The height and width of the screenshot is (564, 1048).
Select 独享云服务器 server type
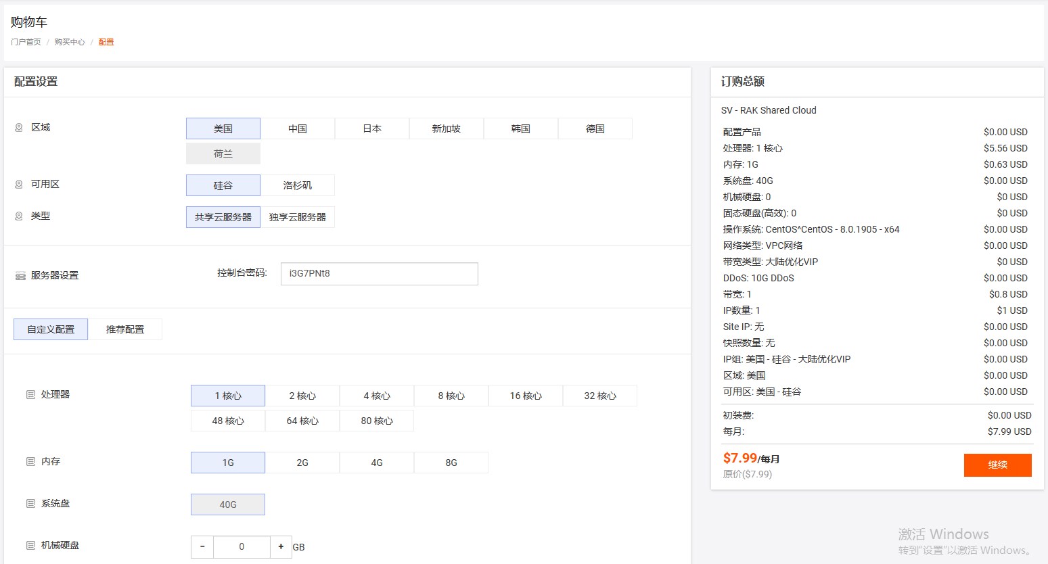(x=297, y=217)
